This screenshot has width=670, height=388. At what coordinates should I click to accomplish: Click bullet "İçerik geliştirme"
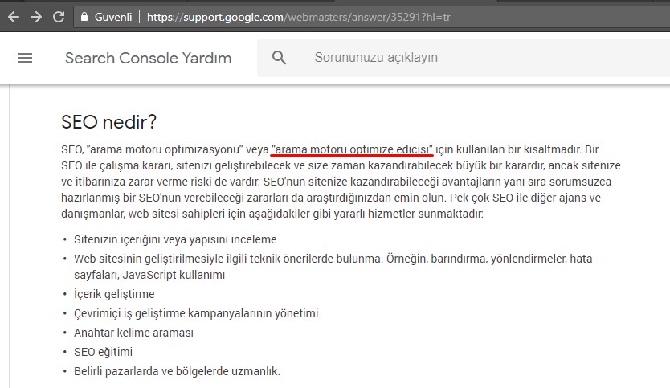tap(114, 294)
